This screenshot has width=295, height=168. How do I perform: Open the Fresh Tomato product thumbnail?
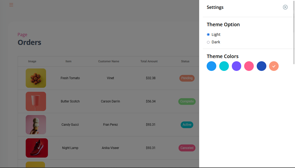click(36, 78)
